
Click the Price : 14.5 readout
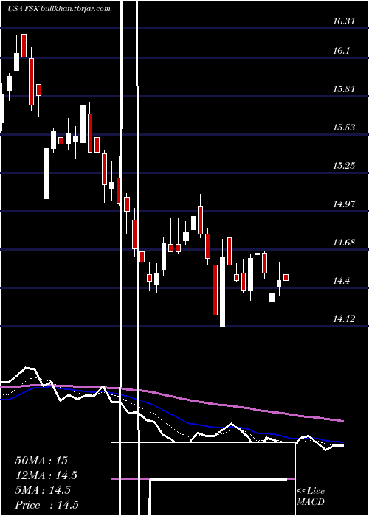pyautogui.click(x=46, y=505)
